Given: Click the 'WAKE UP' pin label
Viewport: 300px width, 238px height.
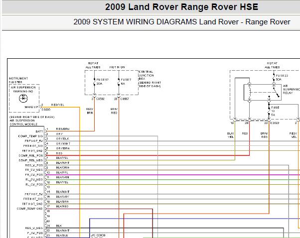Looking at the screenshot, I should [x=31, y=107].
